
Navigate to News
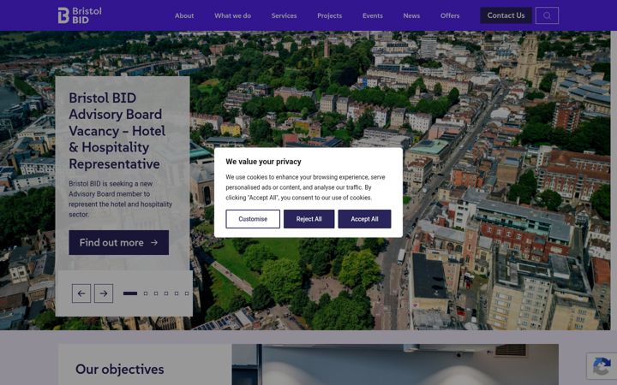(411, 15)
